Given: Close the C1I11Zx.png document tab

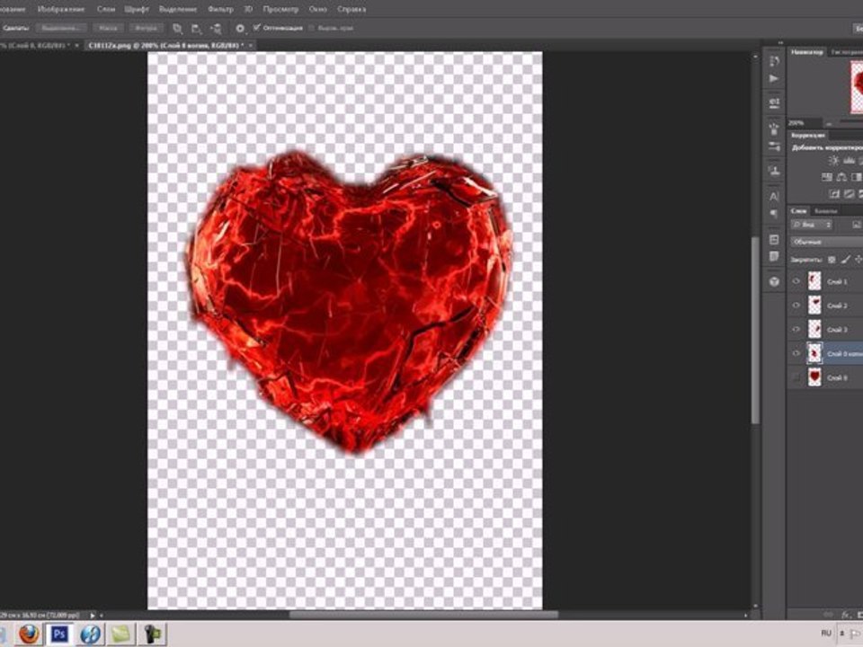Looking at the screenshot, I should point(251,45).
